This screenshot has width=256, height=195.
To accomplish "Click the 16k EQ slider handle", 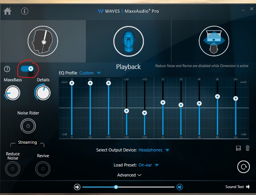I will (x=235, y=98).
